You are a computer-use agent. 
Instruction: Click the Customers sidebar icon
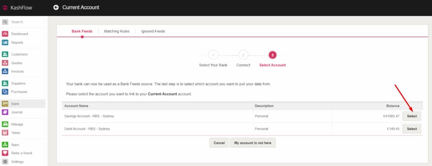5,54
